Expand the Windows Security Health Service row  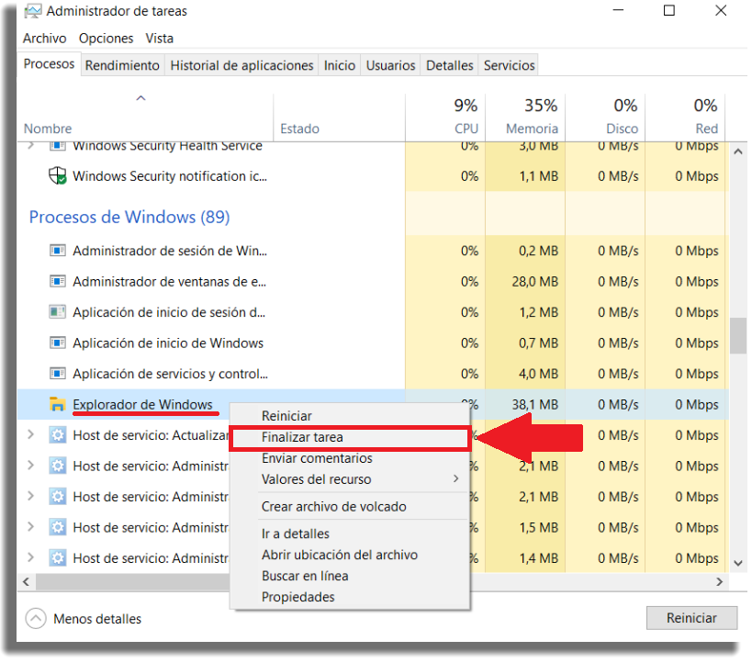30,145
